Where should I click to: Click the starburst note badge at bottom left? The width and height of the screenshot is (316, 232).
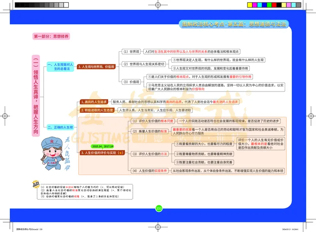click(36, 183)
